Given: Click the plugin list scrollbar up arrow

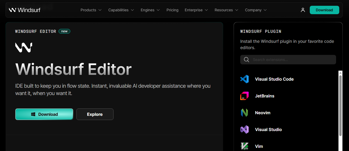Looking at the screenshot, I should click(x=340, y=73).
